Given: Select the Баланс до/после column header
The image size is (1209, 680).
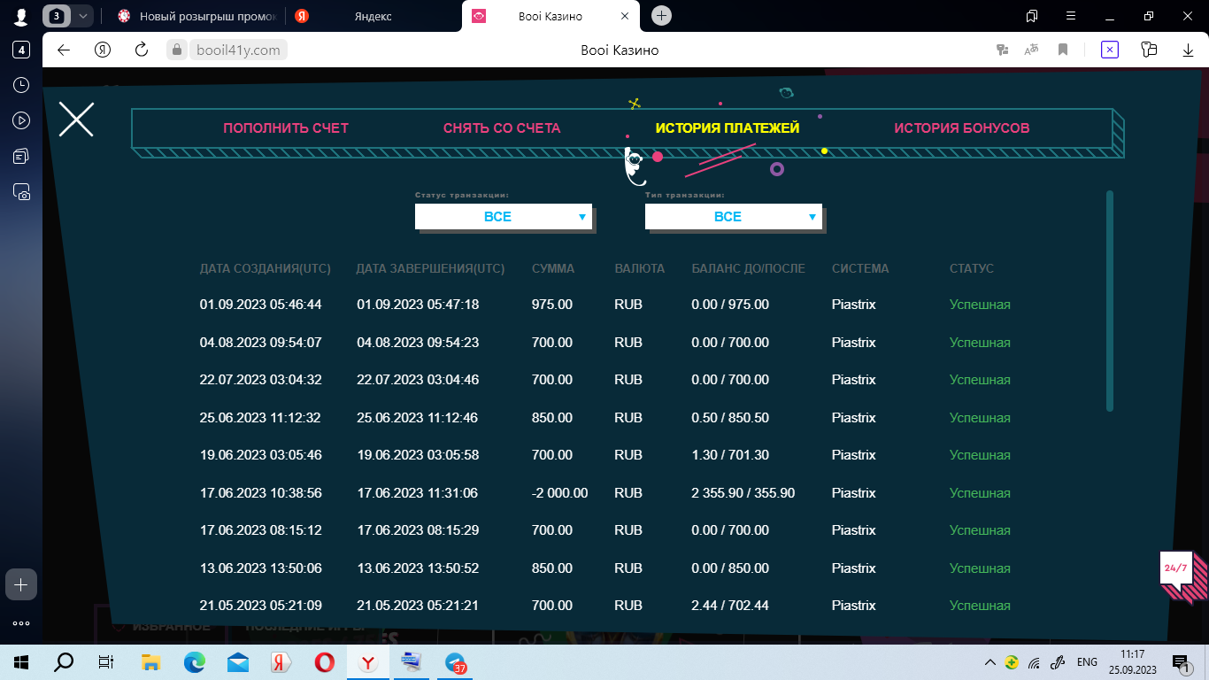Looking at the screenshot, I should pyautogui.click(x=749, y=268).
